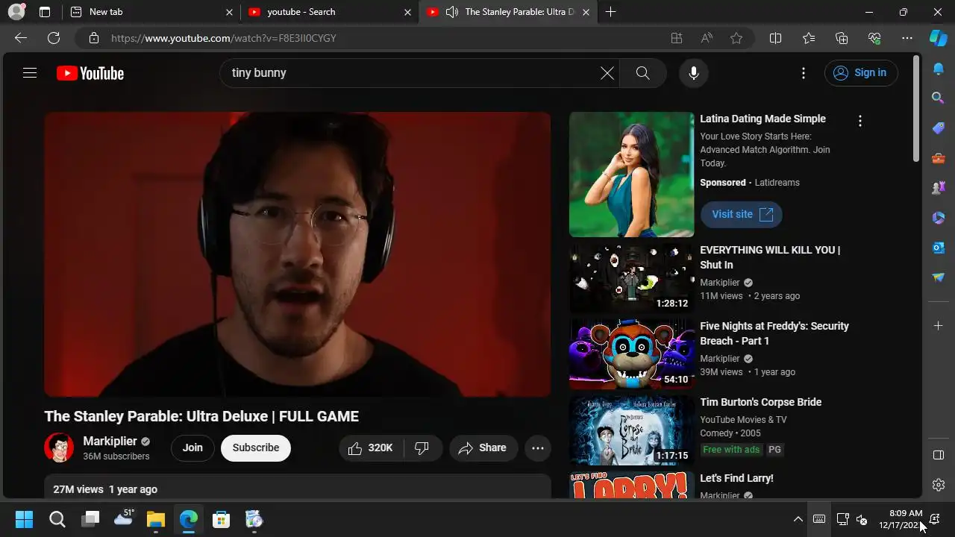Screen dimensions: 955x537
Task: Open Let's Find Larry video title
Action: point(736,478)
